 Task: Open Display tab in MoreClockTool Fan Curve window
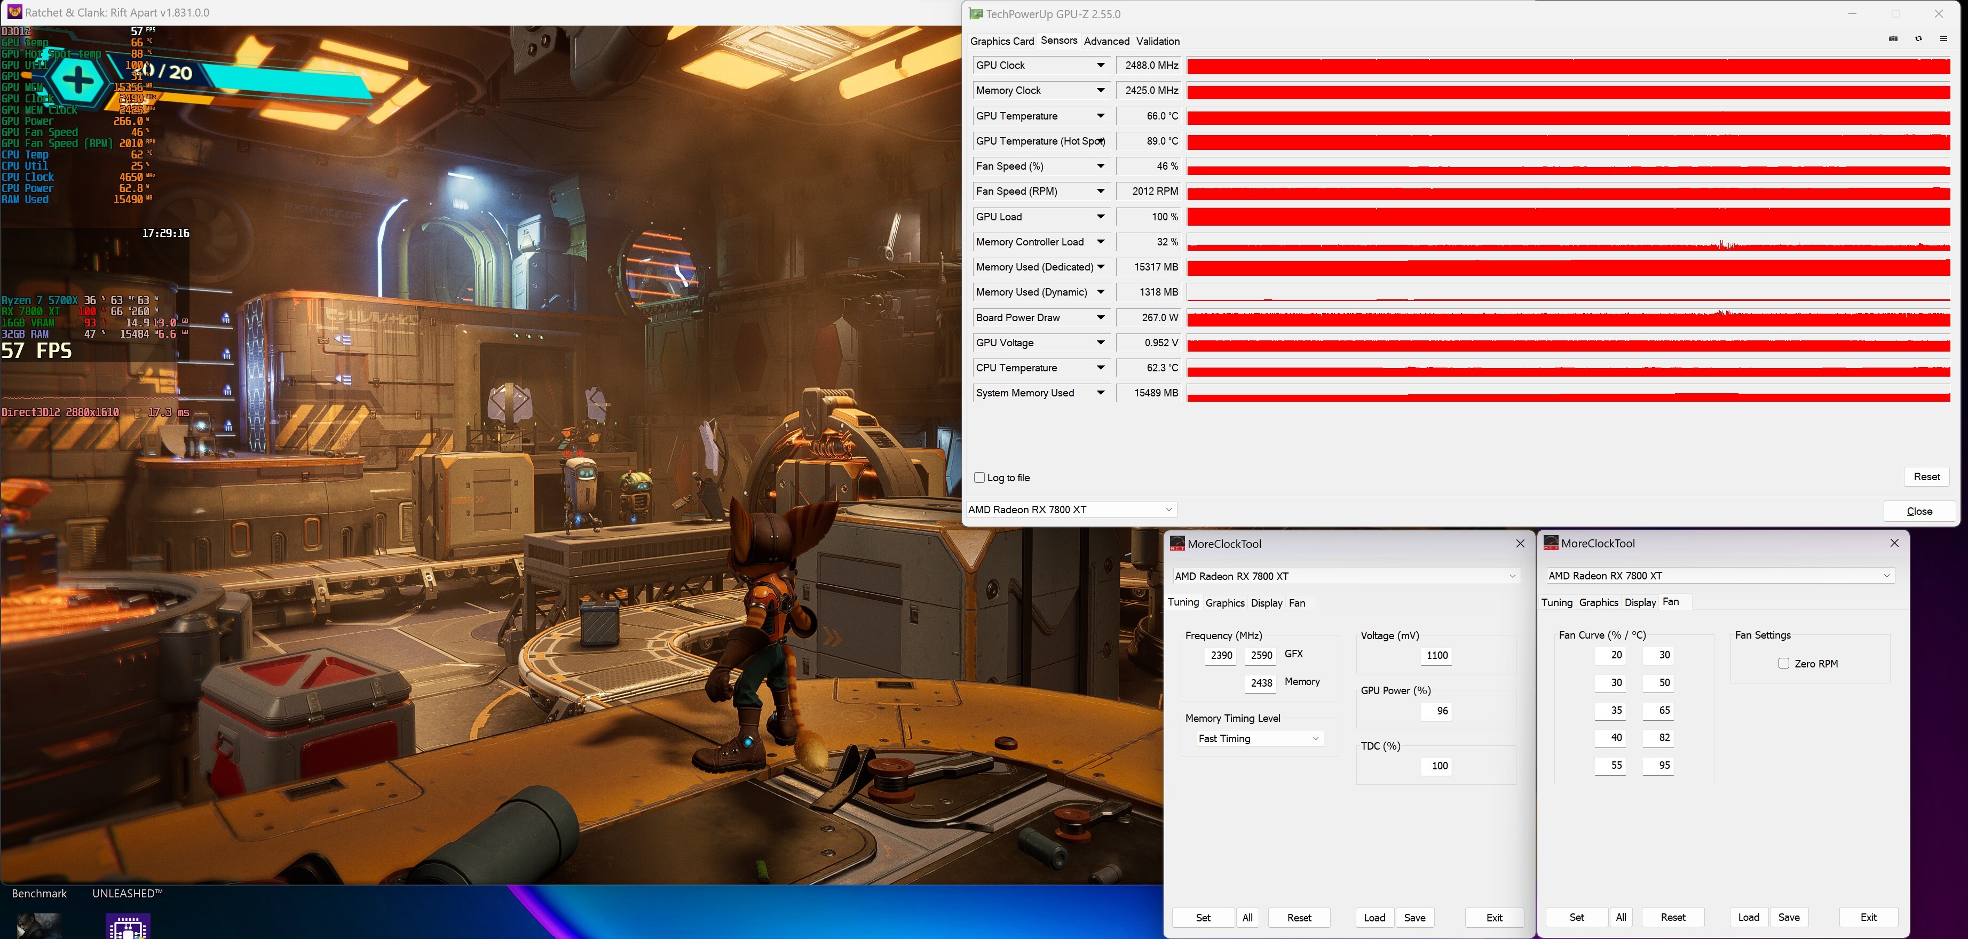tap(1640, 602)
